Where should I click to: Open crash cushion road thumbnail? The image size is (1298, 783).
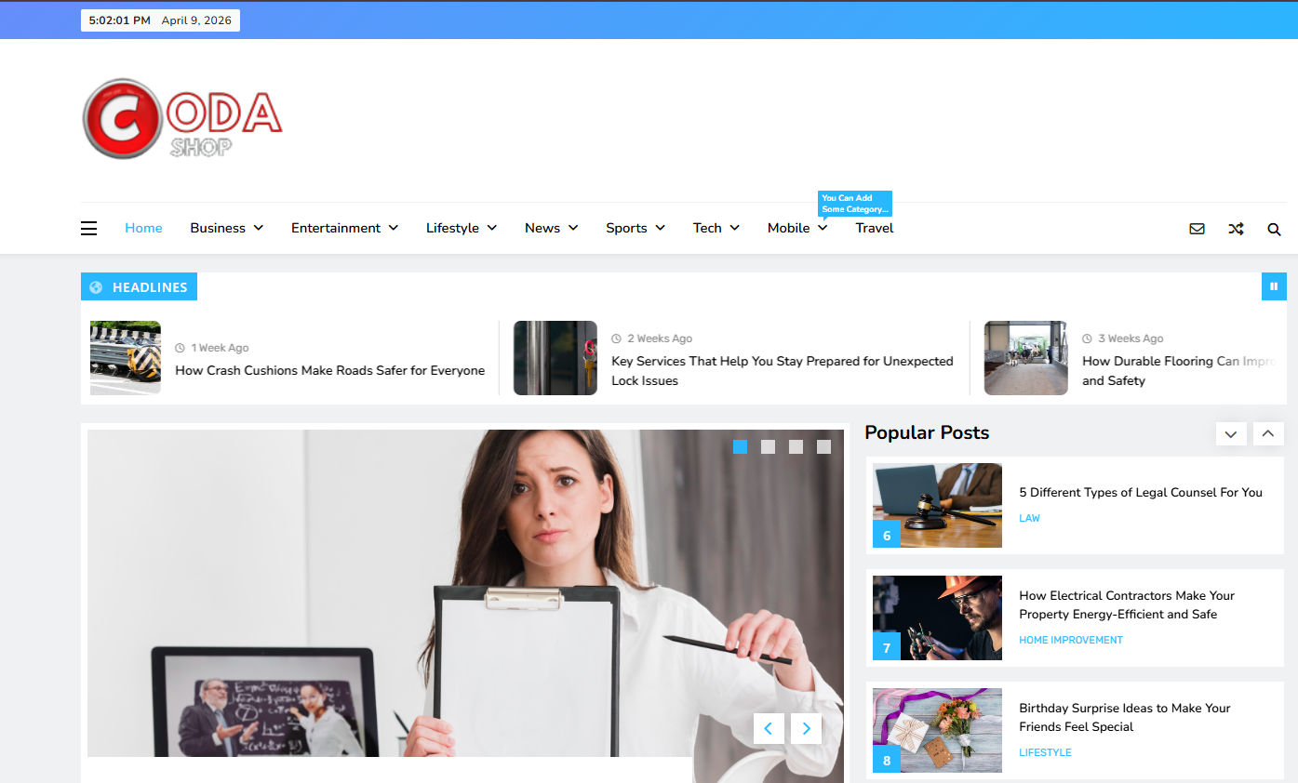pos(126,358)
